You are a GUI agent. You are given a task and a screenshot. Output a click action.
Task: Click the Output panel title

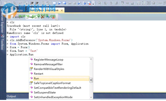11,96
